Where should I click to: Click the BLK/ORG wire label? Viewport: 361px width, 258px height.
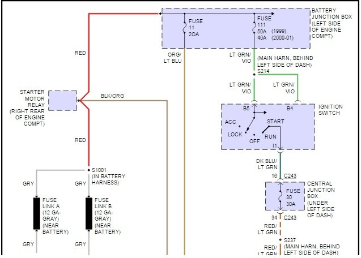tap(112, 96)
